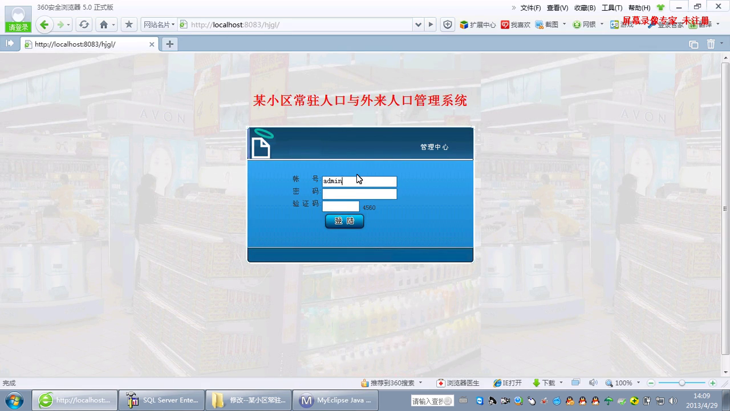Open the 下载 download manager
The height and width of the screenshot is (411, 730).
click(x=544, y=383)
